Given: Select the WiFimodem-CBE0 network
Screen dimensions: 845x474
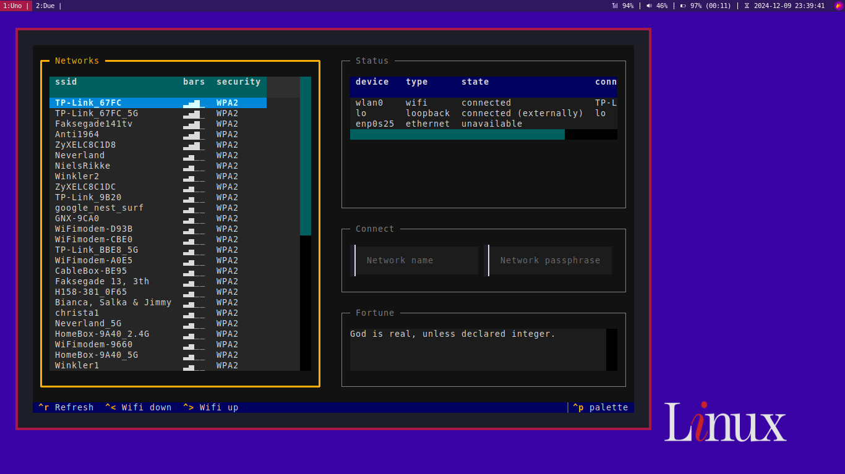Looking at the screenshot, I should click(x=158, y=239).
